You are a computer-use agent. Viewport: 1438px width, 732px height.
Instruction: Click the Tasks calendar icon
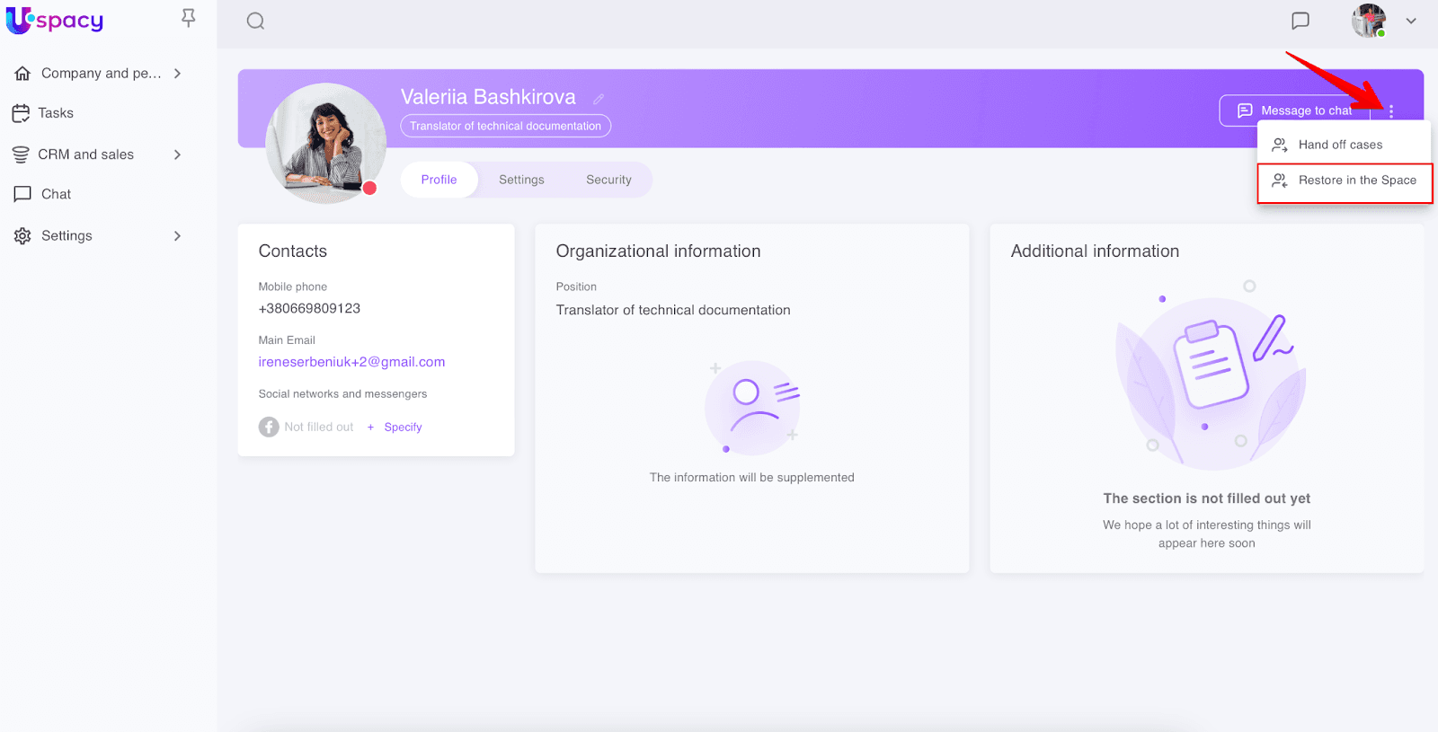22,113
